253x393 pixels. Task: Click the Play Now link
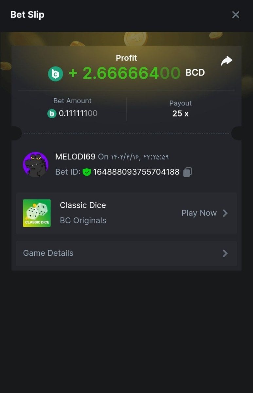pos(199,213)
